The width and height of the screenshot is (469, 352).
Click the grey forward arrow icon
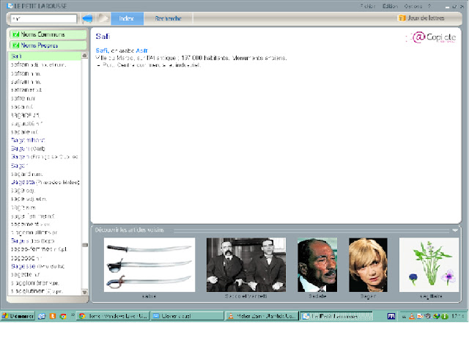[x=103, y=18]
